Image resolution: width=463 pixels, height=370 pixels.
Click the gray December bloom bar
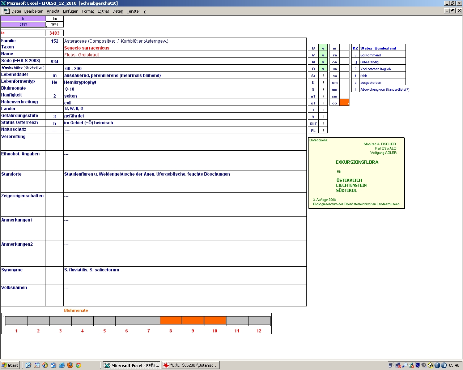(259, 320)
